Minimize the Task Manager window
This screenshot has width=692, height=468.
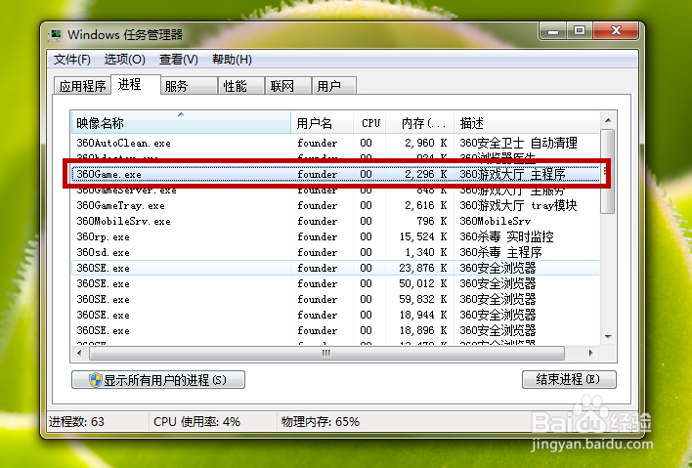553,31
